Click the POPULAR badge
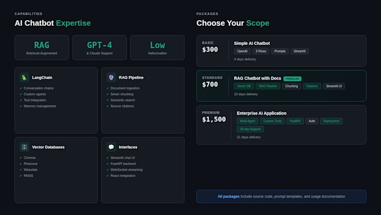The height and width of the screenshot is (215, 381). click(x=292, y=79)
